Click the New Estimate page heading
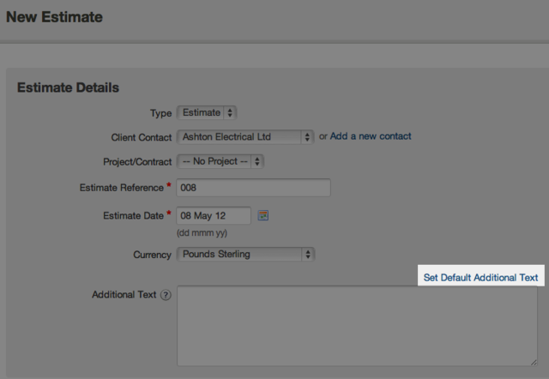The height and width of the screenshot is (379, 549). tap(55, 16)
